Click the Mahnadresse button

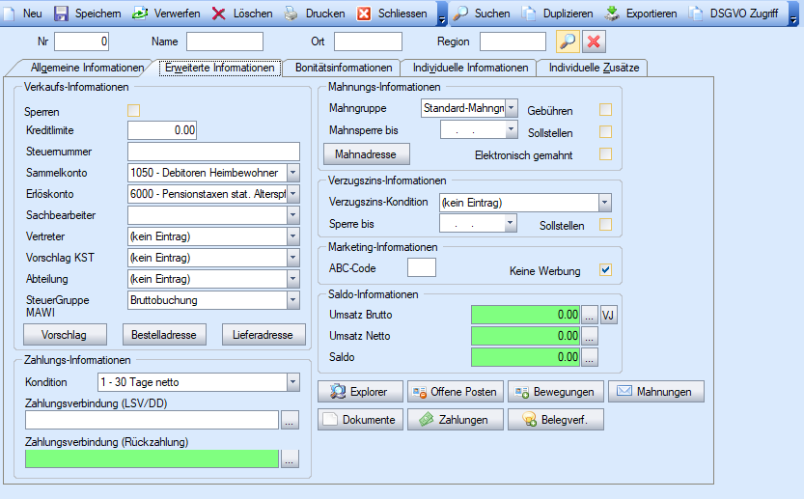pos(367,153)
